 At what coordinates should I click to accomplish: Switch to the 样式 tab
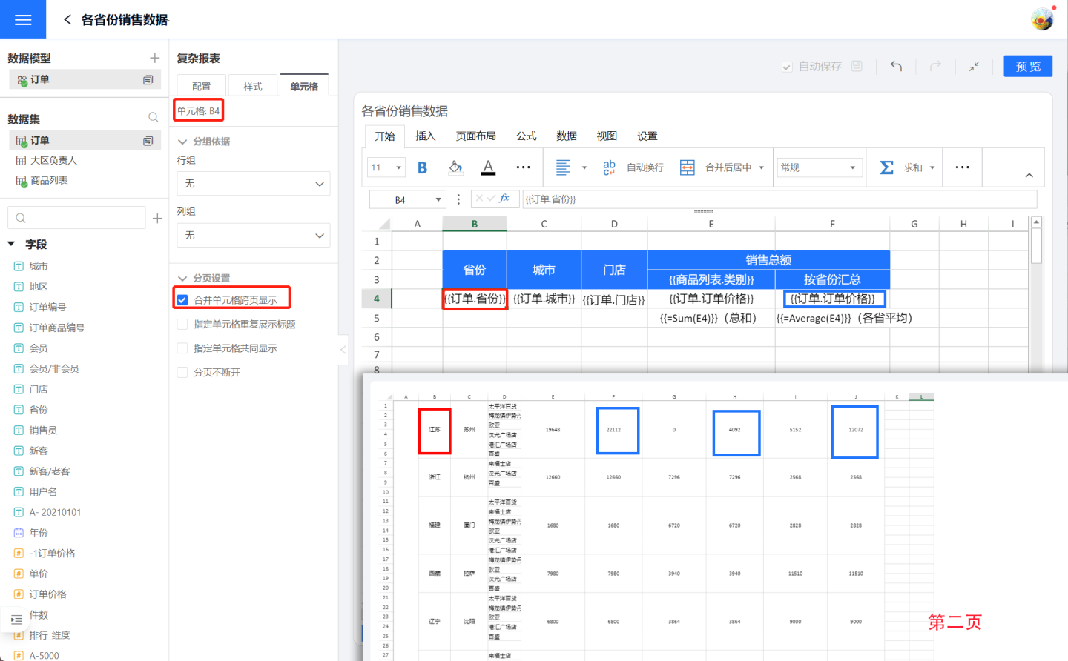(253, 87)
